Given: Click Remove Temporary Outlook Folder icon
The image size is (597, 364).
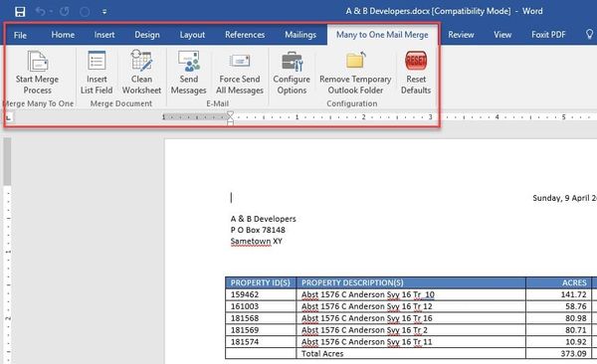Looking at the screenshot, I should point(355,60).
